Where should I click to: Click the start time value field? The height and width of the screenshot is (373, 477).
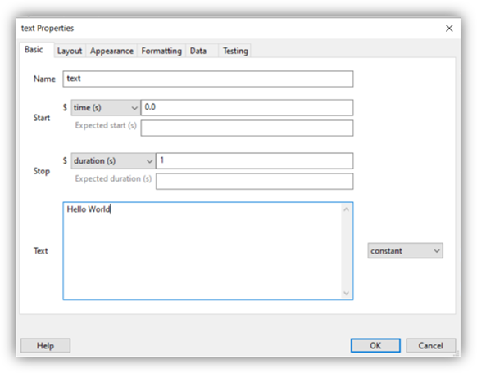[x=247, y=107]
